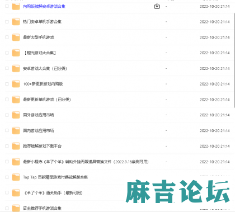Click the name 国外游戏应用市场

pyautogui.click(x=39, y=115)
